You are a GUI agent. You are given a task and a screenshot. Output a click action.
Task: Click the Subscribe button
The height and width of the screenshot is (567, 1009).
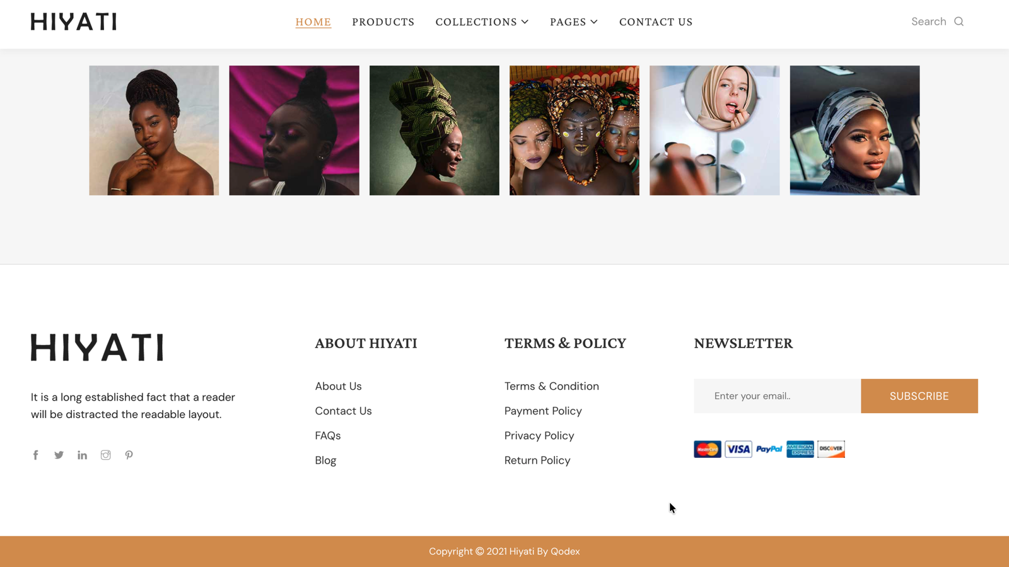point(919,396)
